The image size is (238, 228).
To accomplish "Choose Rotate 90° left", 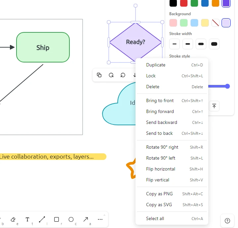I will click(172, 158).
